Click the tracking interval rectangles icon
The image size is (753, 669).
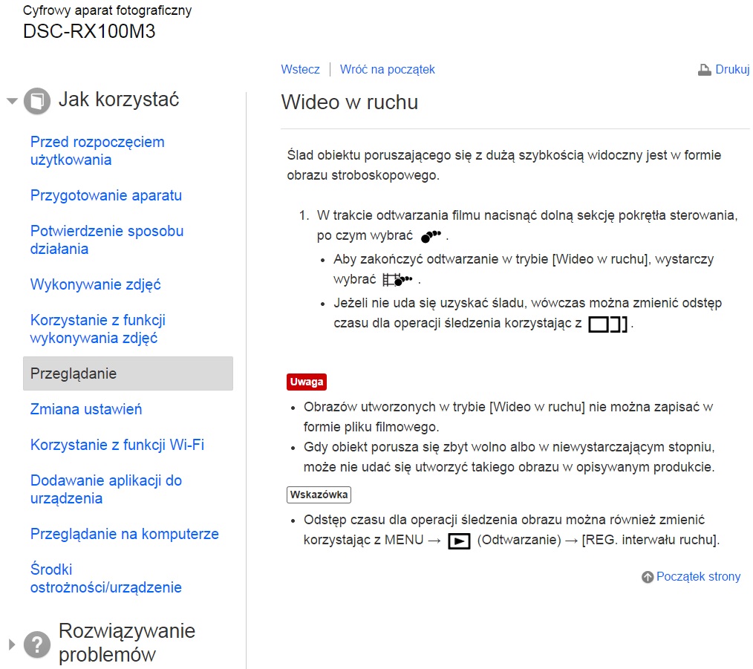click(607, 324)
